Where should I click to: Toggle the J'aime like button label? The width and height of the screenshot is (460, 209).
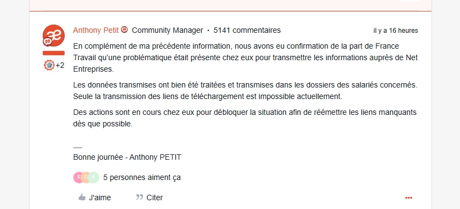[100, 198]
